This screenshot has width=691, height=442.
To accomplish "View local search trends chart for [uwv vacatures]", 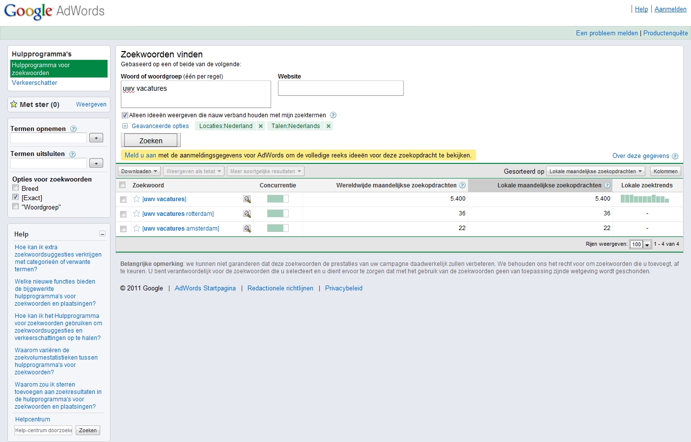I will click(644, 199).
